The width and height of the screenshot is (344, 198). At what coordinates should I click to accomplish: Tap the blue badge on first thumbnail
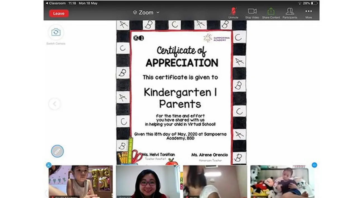pyautogui.click(x=49, y=165)
